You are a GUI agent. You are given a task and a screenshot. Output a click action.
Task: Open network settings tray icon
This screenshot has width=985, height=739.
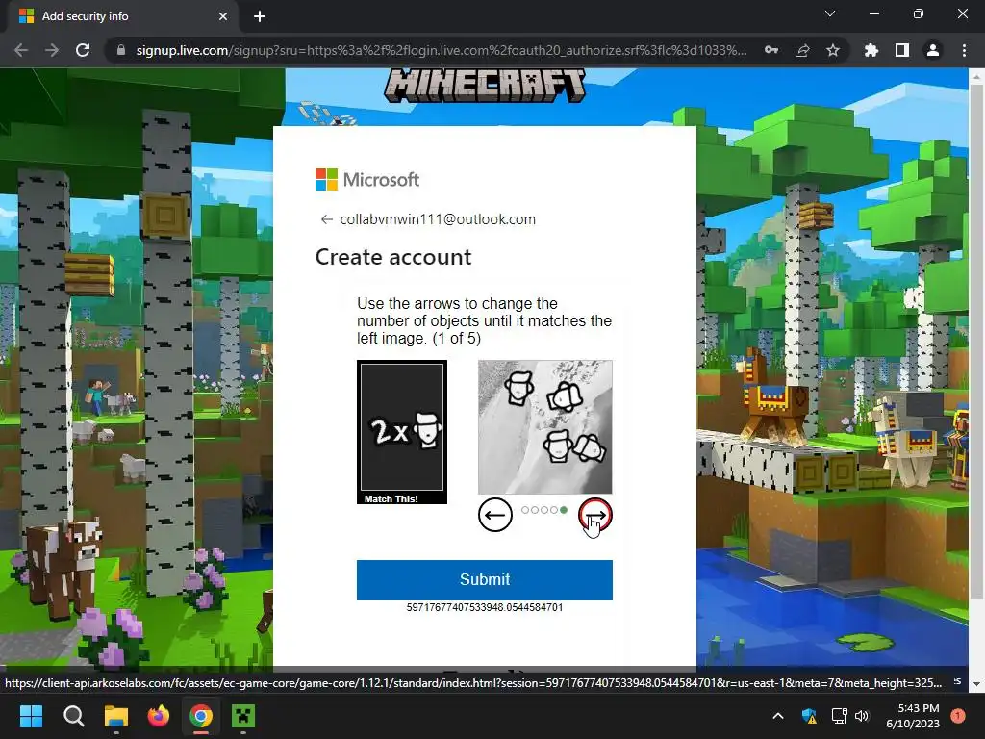(x=839, y=716)
